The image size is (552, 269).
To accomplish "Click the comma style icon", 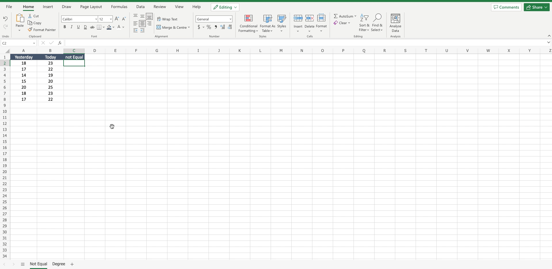I will coord(216,27).
